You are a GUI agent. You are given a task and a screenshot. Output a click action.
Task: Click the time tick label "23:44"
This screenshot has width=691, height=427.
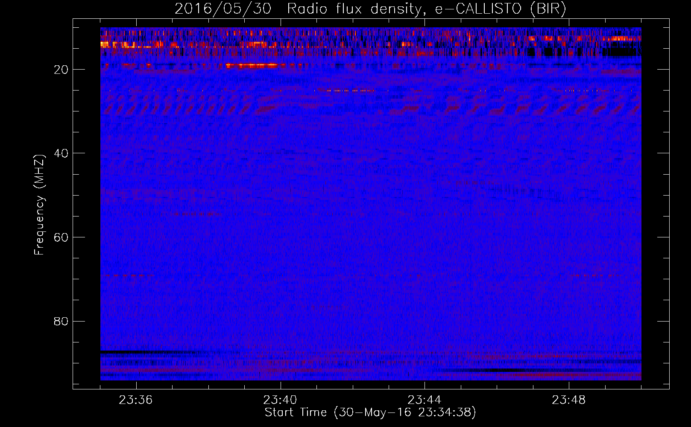[425, 400]
